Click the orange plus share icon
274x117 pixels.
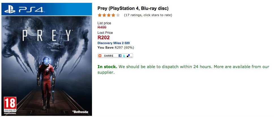tap(100, 56)
